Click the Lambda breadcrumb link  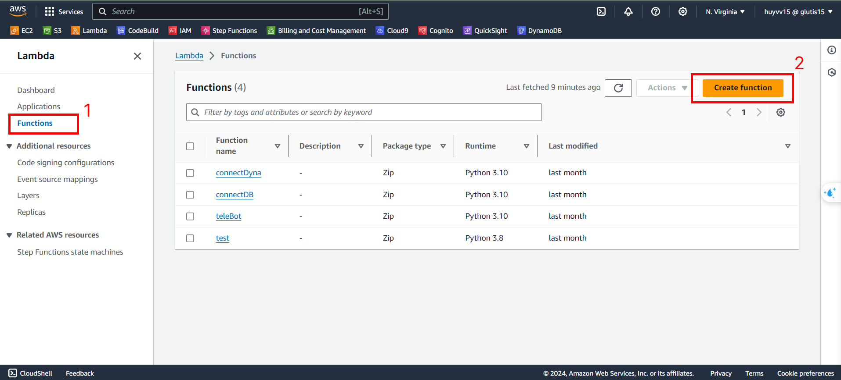pyautogui.click(x=189, y=56)
